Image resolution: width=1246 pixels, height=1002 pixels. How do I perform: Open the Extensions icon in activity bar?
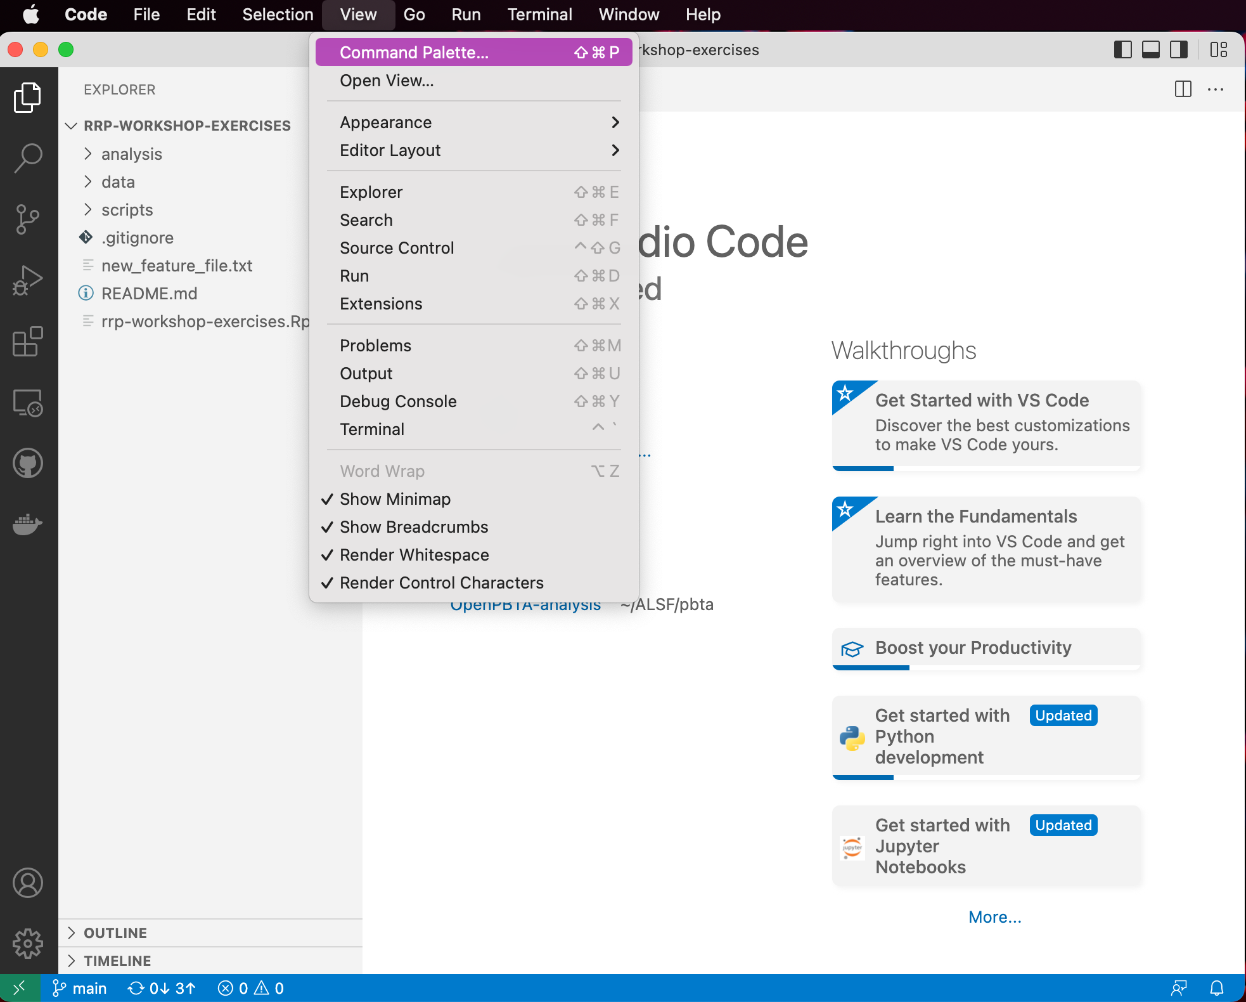coord(28,342)
